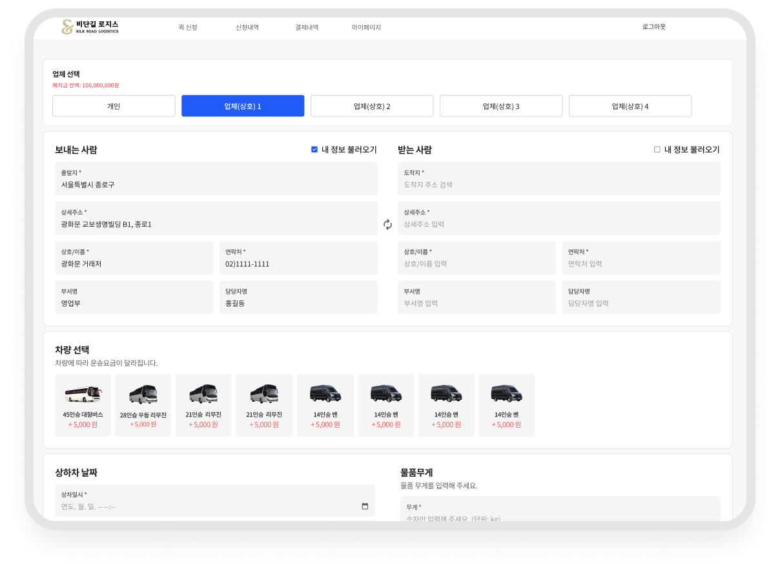Click the 출발지 field with 서울특별시 종로구

coord(216,178)
